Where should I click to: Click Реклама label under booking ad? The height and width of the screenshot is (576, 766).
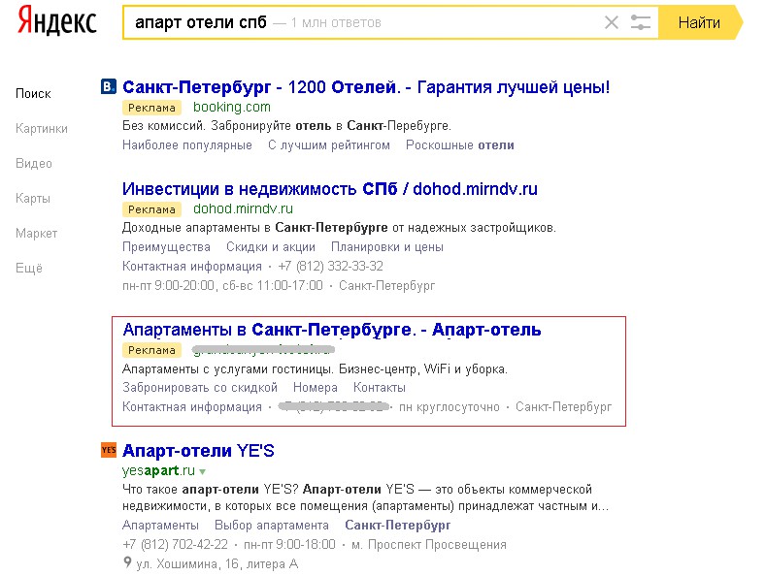click(151, 108)
